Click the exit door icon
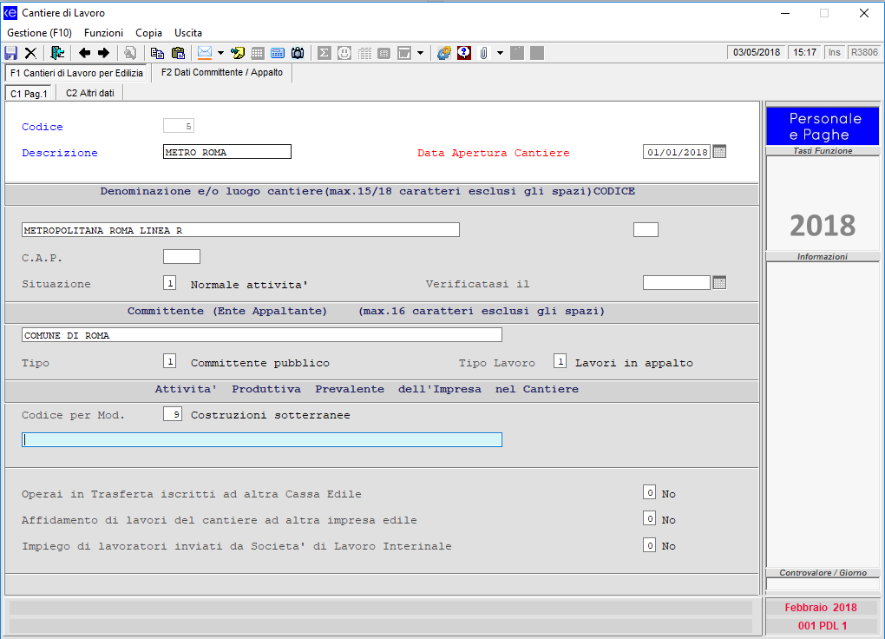The image size is (885, 639). coord(57,53)
